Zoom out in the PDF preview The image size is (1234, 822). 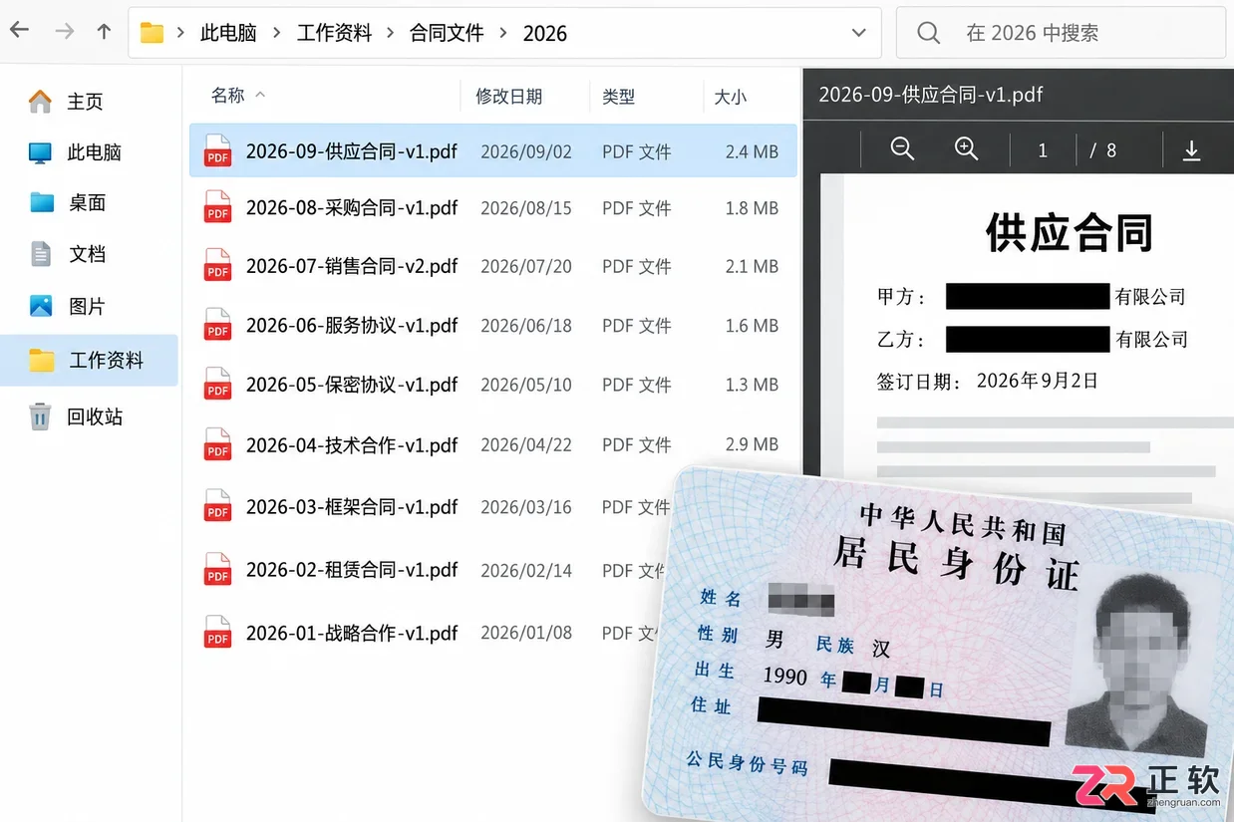(x=902, y=149)
